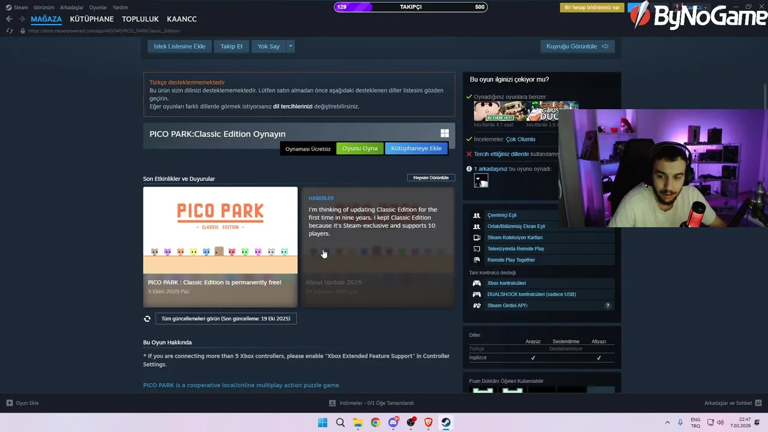Open the Windows Start menu
768x432 pixels.
(322, 422)
